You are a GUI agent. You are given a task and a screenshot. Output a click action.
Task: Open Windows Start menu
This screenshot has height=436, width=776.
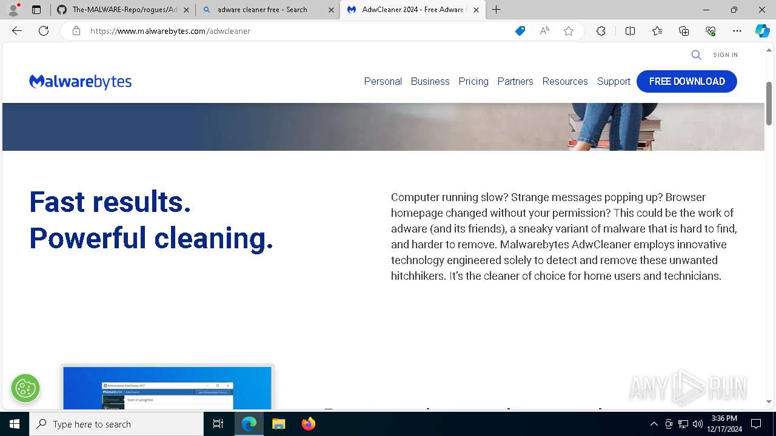[x=15, y=424]
